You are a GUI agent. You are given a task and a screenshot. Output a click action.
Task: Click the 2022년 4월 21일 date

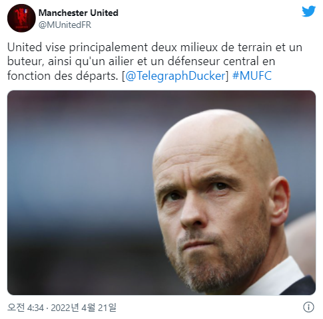pos(83,308)
